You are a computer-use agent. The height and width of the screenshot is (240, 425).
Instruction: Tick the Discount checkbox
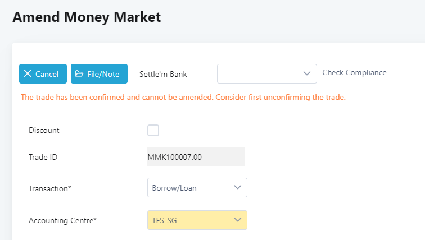pyautogui.click(x=153, y=130)
